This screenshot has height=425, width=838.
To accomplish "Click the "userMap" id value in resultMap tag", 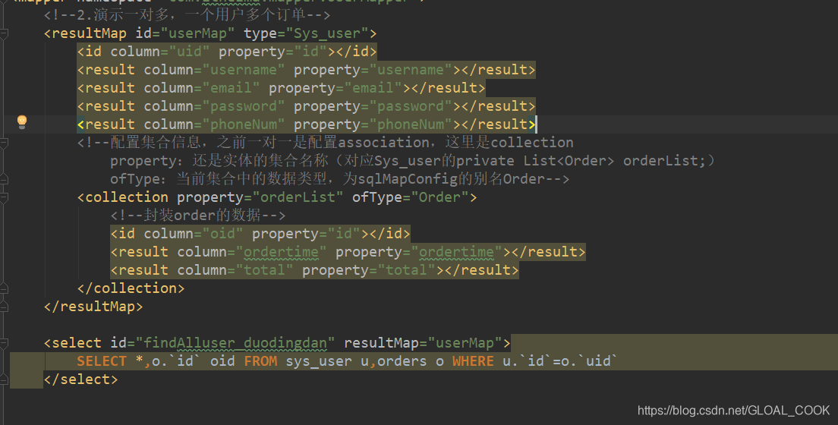I will tap(198, 33).
